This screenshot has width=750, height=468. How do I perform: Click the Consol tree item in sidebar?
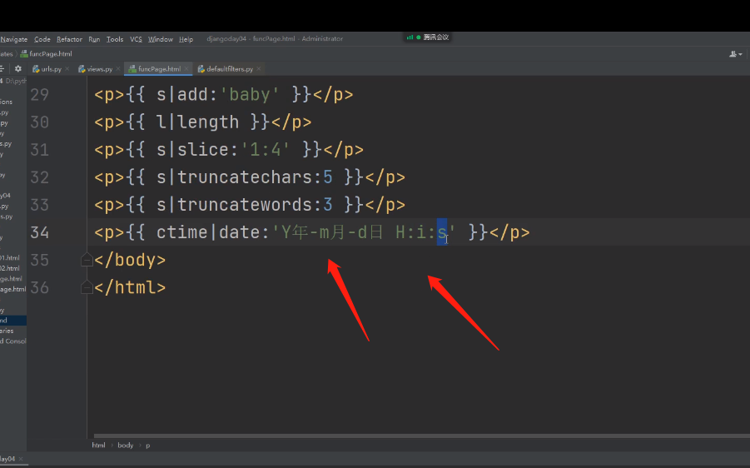(13, 341)
